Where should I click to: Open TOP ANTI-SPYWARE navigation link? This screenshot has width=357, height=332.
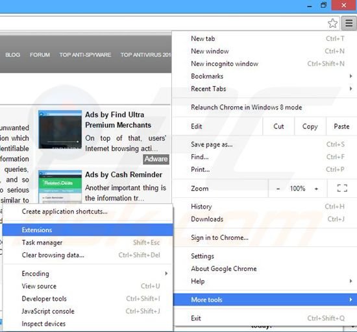tap(85, 55)
